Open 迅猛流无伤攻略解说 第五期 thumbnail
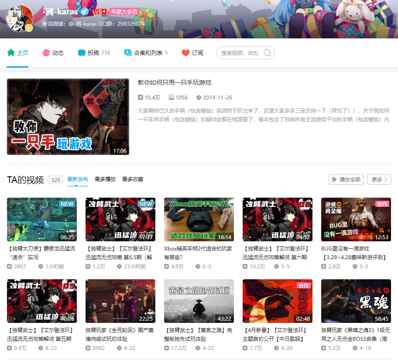The image size is (398, 360). click(x=42, y=301)
